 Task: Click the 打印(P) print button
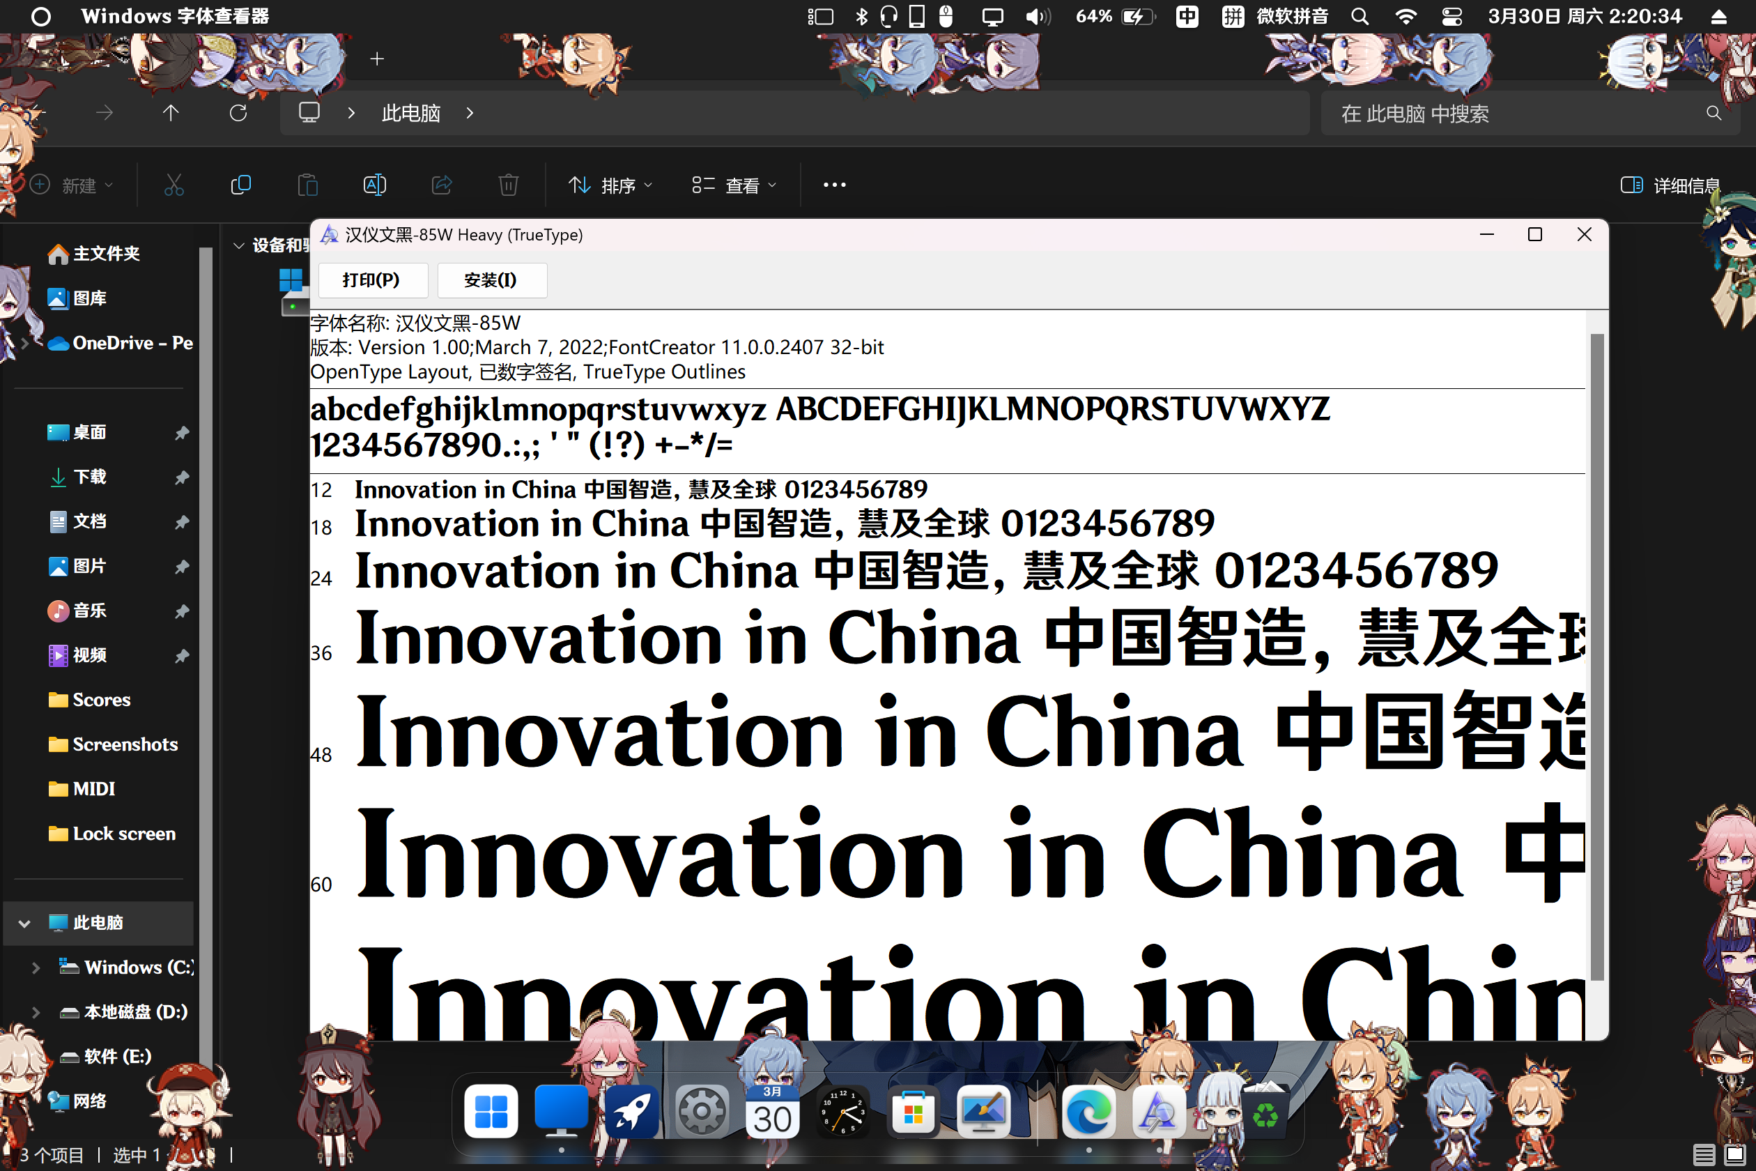coord(373,280)
